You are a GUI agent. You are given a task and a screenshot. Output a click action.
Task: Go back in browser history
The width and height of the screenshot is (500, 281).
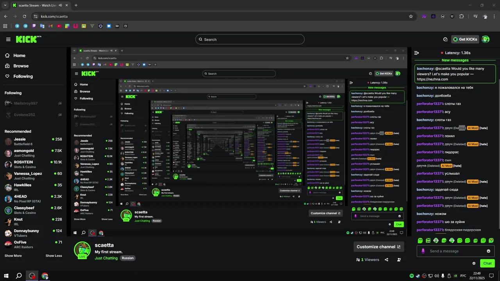5,16
